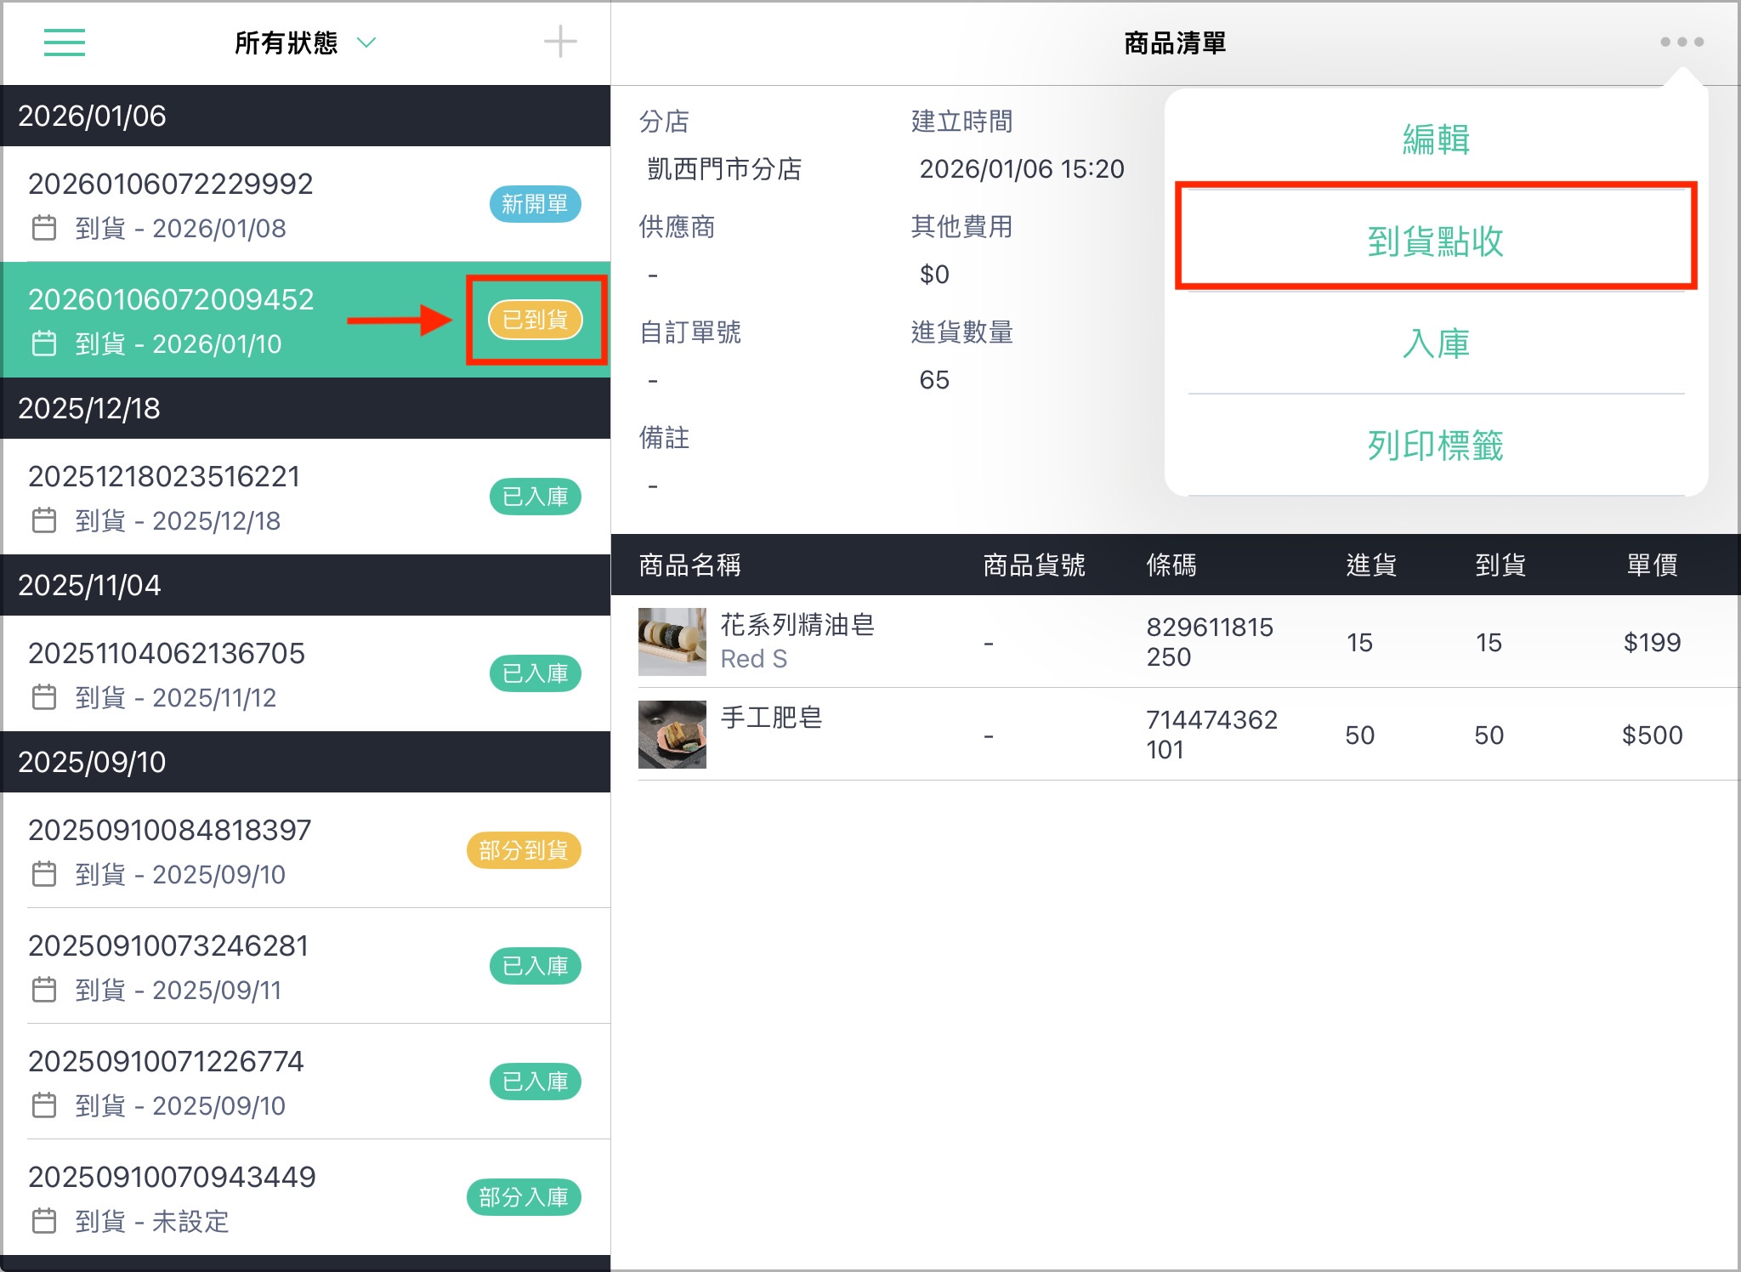Select order 20250910071226774
The image size is (1741, 1272).
click(x=306, y=1082)
